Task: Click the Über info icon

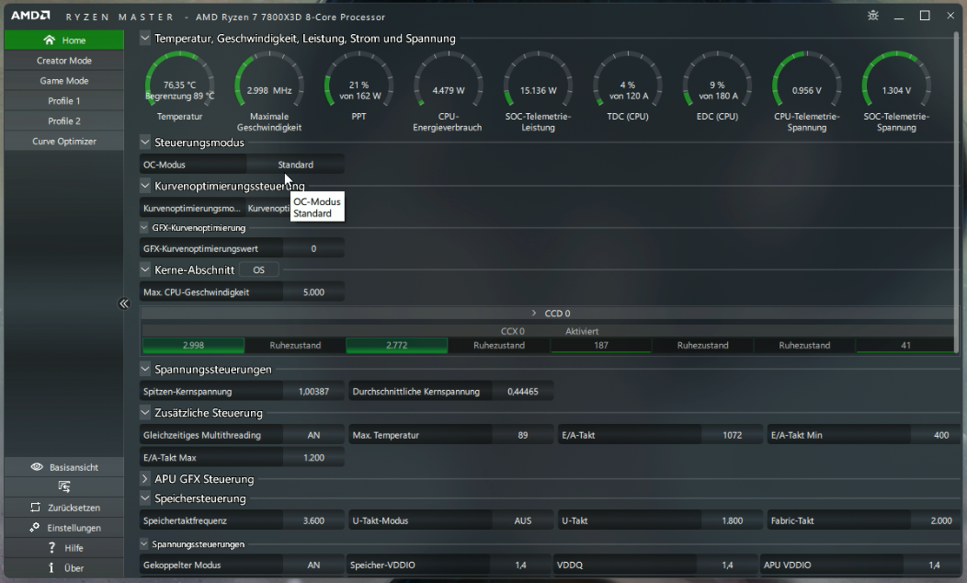Action: click(51, 567)
